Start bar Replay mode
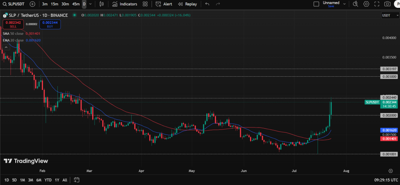The width and height of the screenshot is (400, 185). click(187, 4)
